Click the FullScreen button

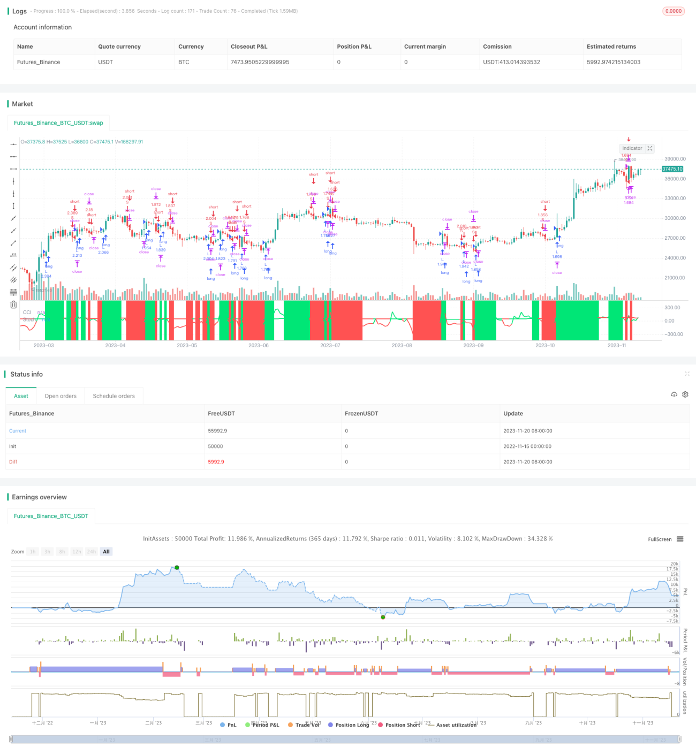[660, 539]
